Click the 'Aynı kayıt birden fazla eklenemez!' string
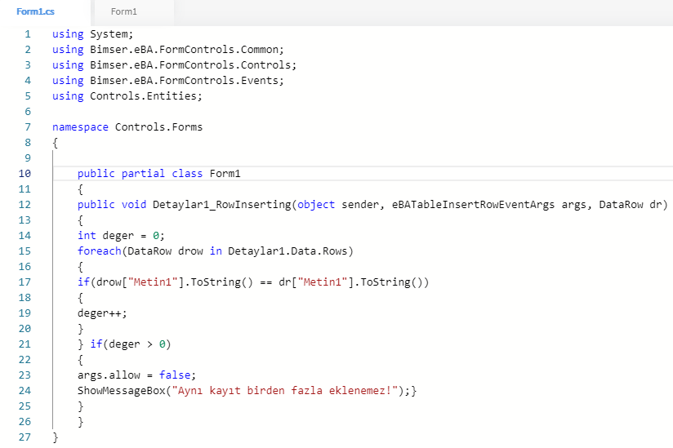This screenshot has width=673, height=448. tap(278, 391)
